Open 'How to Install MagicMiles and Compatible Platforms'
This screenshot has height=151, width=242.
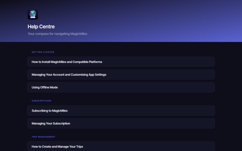pos(67,62)
